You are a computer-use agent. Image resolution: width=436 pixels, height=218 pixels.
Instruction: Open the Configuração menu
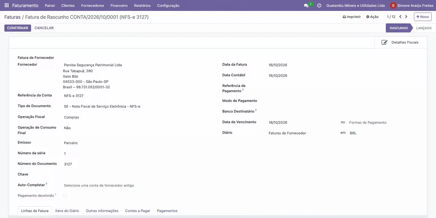[x=168, y=5]
